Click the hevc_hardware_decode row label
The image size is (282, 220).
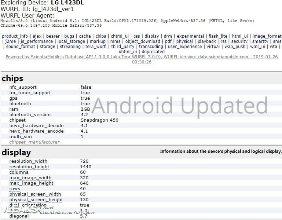pos(37,126)
